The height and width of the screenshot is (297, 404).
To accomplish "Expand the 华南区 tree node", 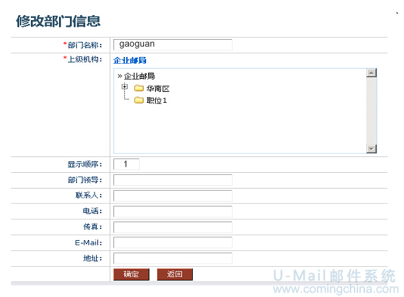I will tap(124, 86).
